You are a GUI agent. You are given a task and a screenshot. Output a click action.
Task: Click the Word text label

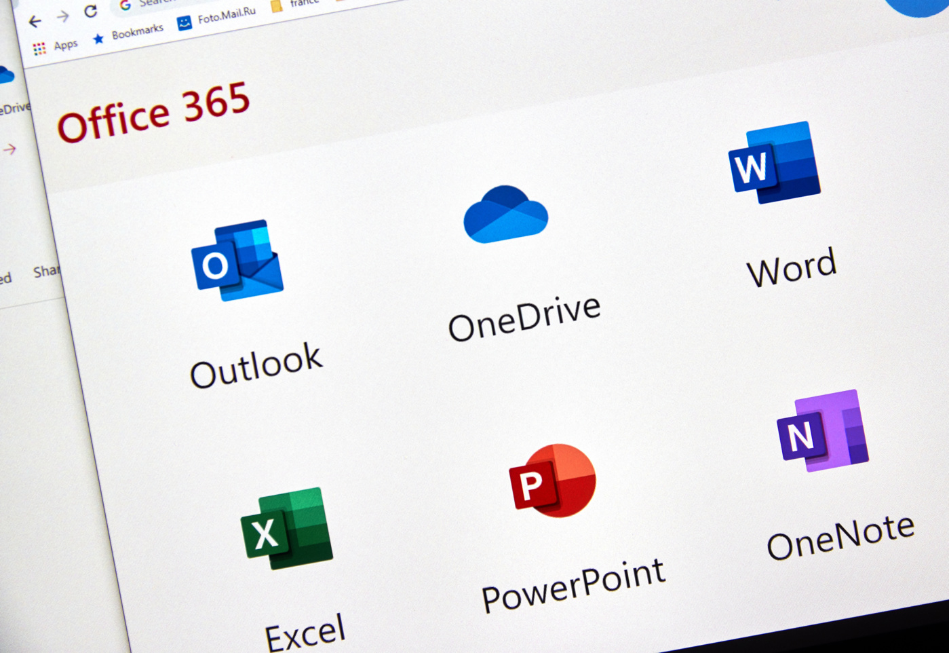pyautogui.click(x=792, y=267)
